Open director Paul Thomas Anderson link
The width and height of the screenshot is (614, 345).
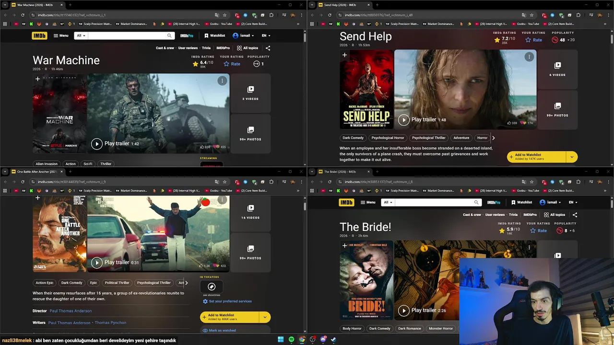click(71, 311)
